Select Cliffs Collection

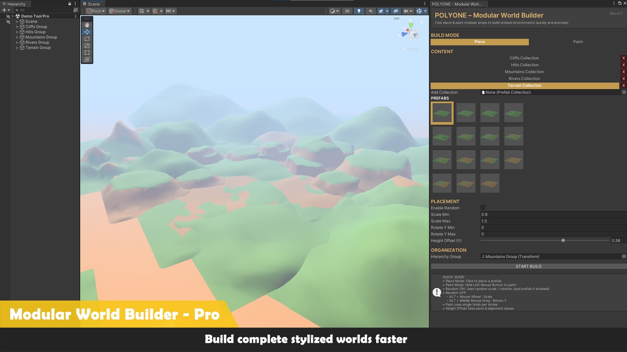click(524, 58)
